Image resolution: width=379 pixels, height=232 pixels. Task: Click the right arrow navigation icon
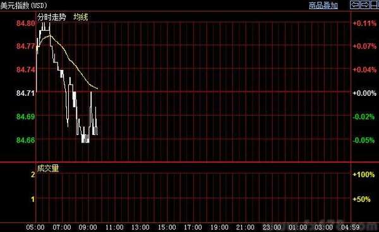[364, 5]
